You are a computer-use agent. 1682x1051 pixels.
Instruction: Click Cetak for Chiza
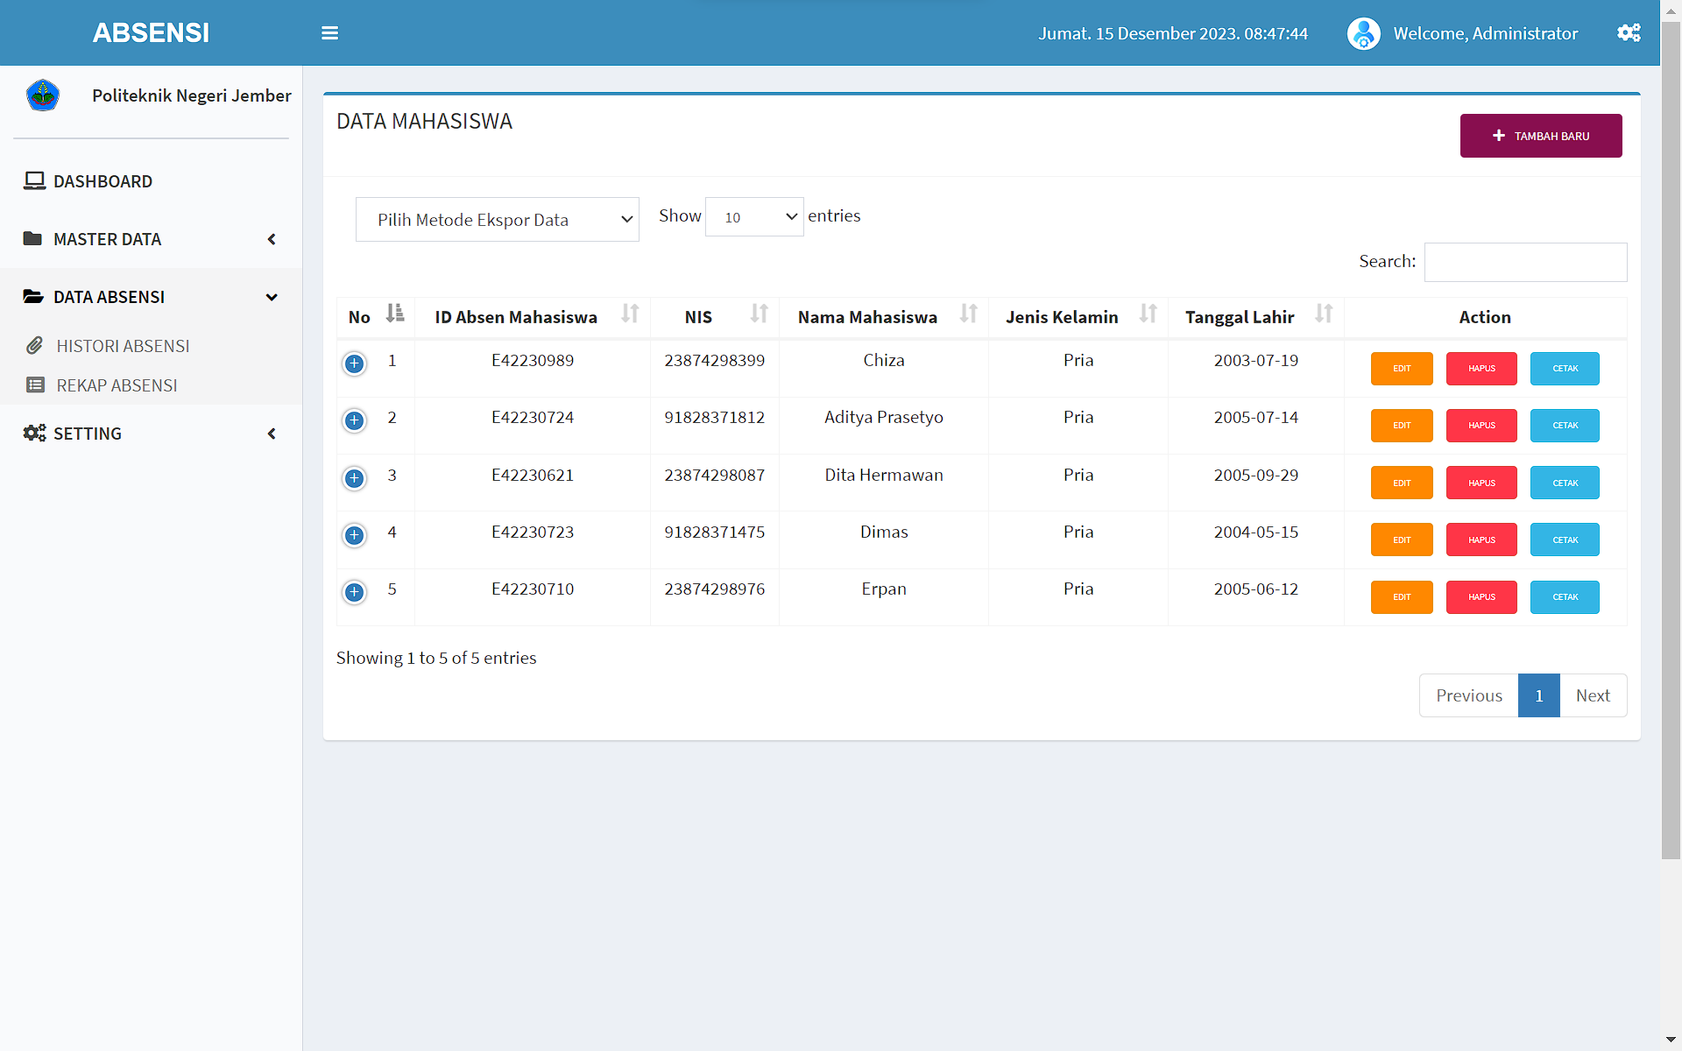tap(1565, 369)
